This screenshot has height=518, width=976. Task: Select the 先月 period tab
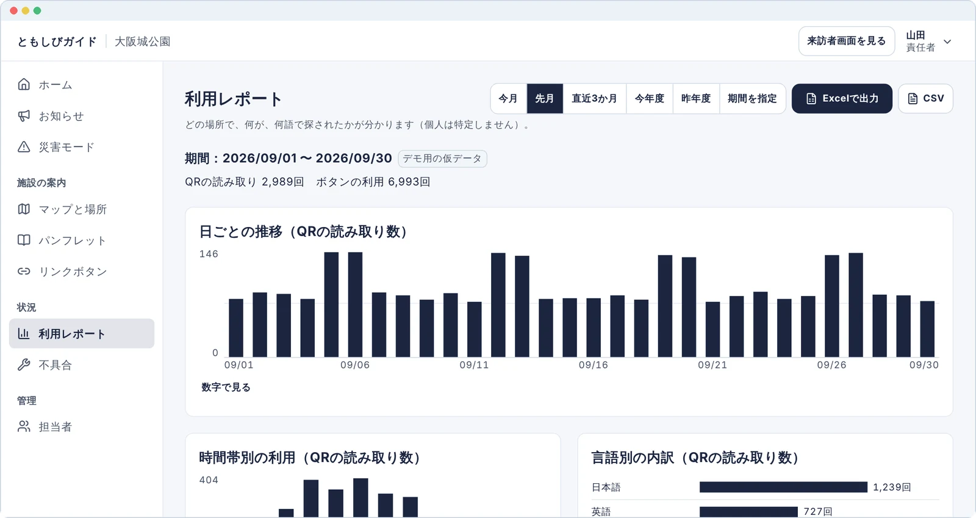click(x=545, y=99)
